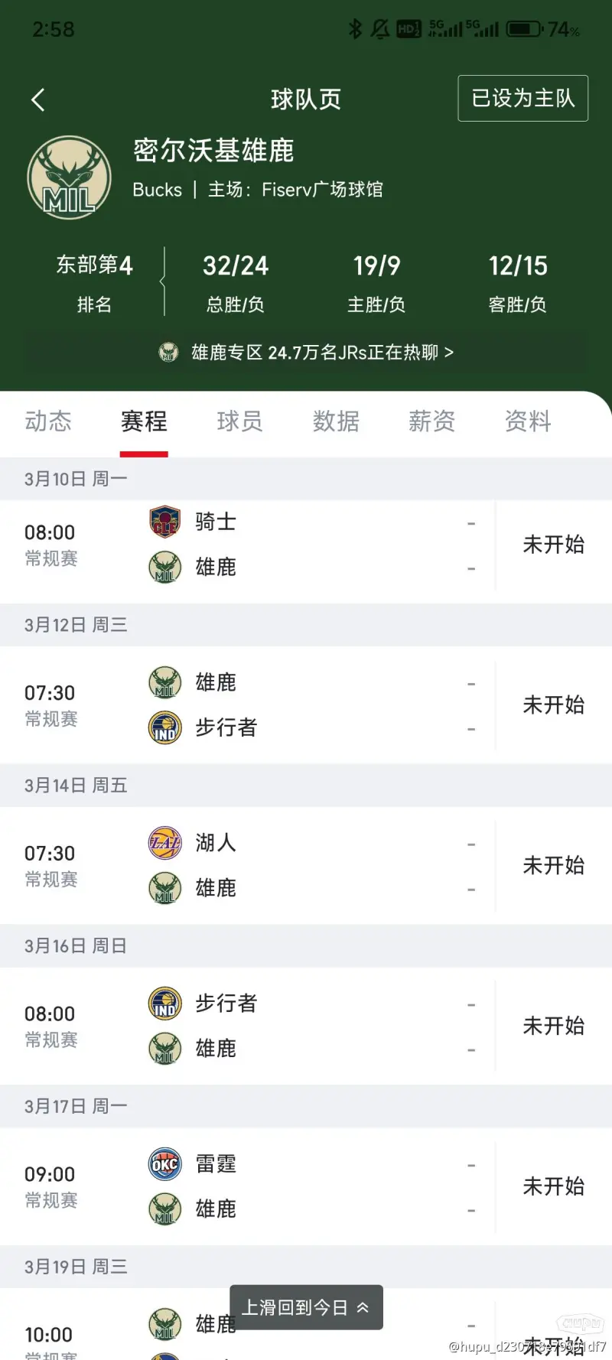Expand the 东部第4 ranking details

[x=94, y=281]
